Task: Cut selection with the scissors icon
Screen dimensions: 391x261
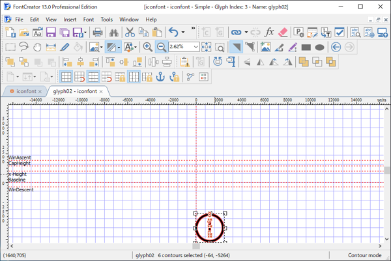Action: pyautogui.click(x=130, y=33)
